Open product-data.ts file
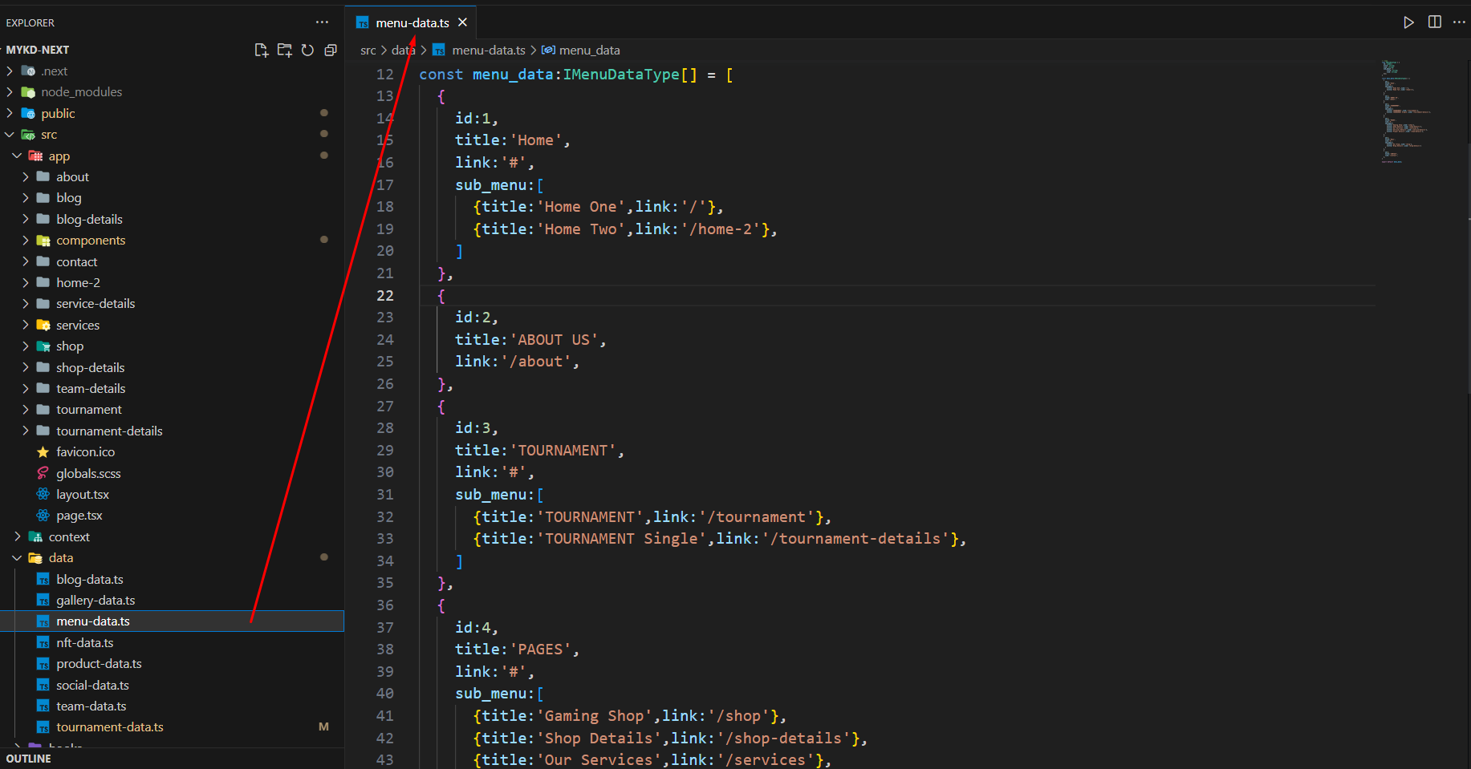The image size is (1471, 769). 172,664
